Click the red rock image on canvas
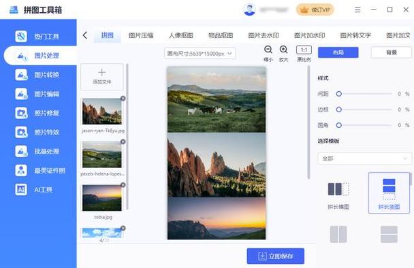Image resolution: width=414 pixels, height=268 pixels. (x=217, y=165)
